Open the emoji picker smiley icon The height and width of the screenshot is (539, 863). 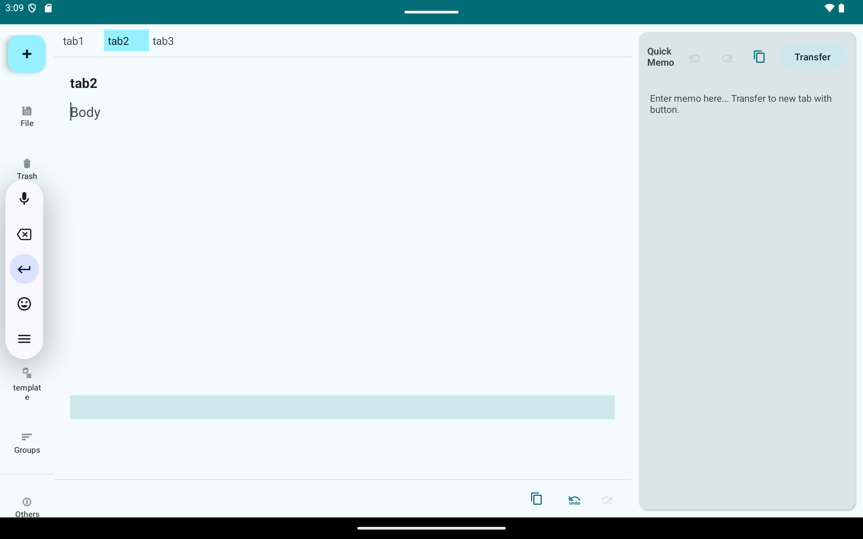[x=24, y=304]
